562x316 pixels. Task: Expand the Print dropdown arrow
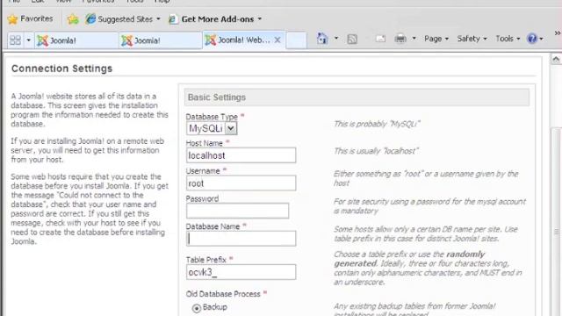(x=414, y=38)
